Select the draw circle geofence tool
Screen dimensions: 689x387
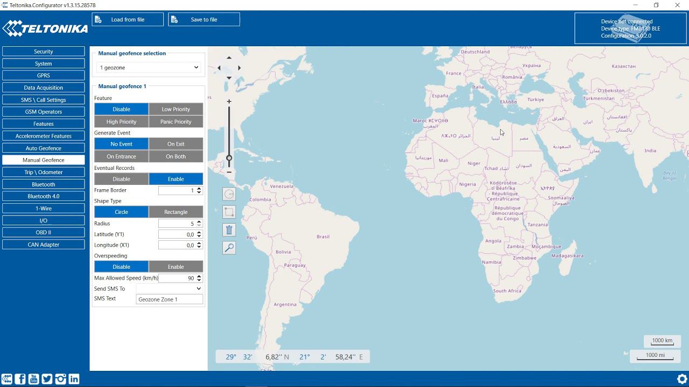click(x=229, y=194)
